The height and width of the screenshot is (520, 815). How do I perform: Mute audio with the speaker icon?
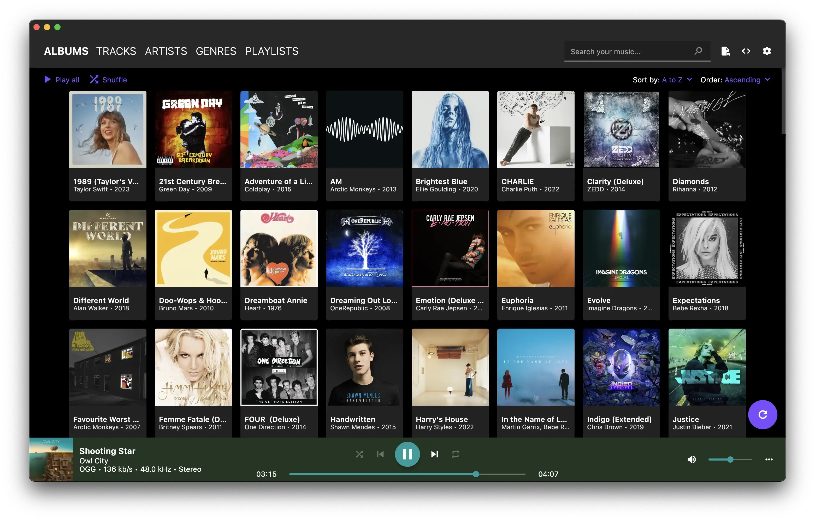[692, 459]
